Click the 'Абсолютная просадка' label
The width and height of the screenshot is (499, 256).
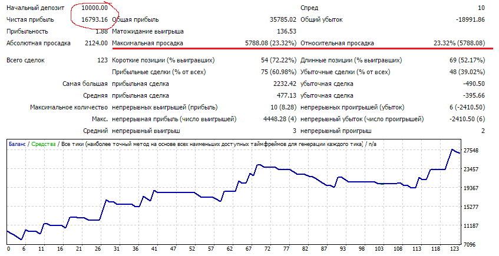(38, 43)
